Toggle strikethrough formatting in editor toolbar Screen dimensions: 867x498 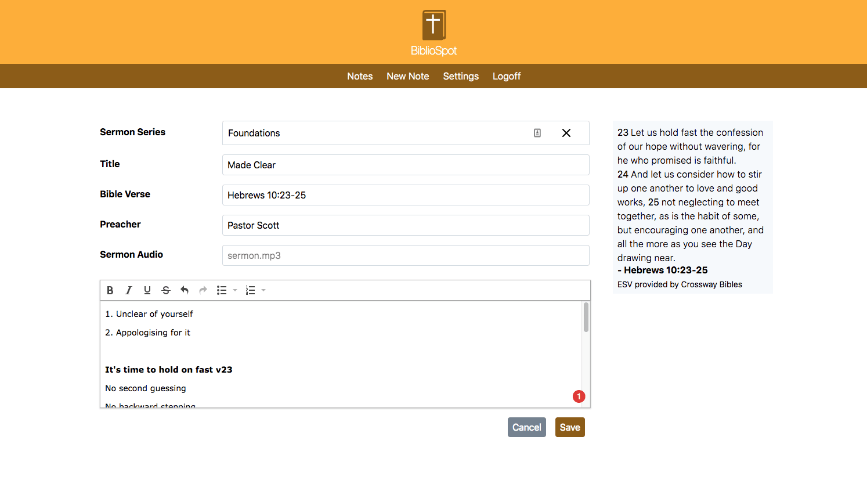pos(165,290)
